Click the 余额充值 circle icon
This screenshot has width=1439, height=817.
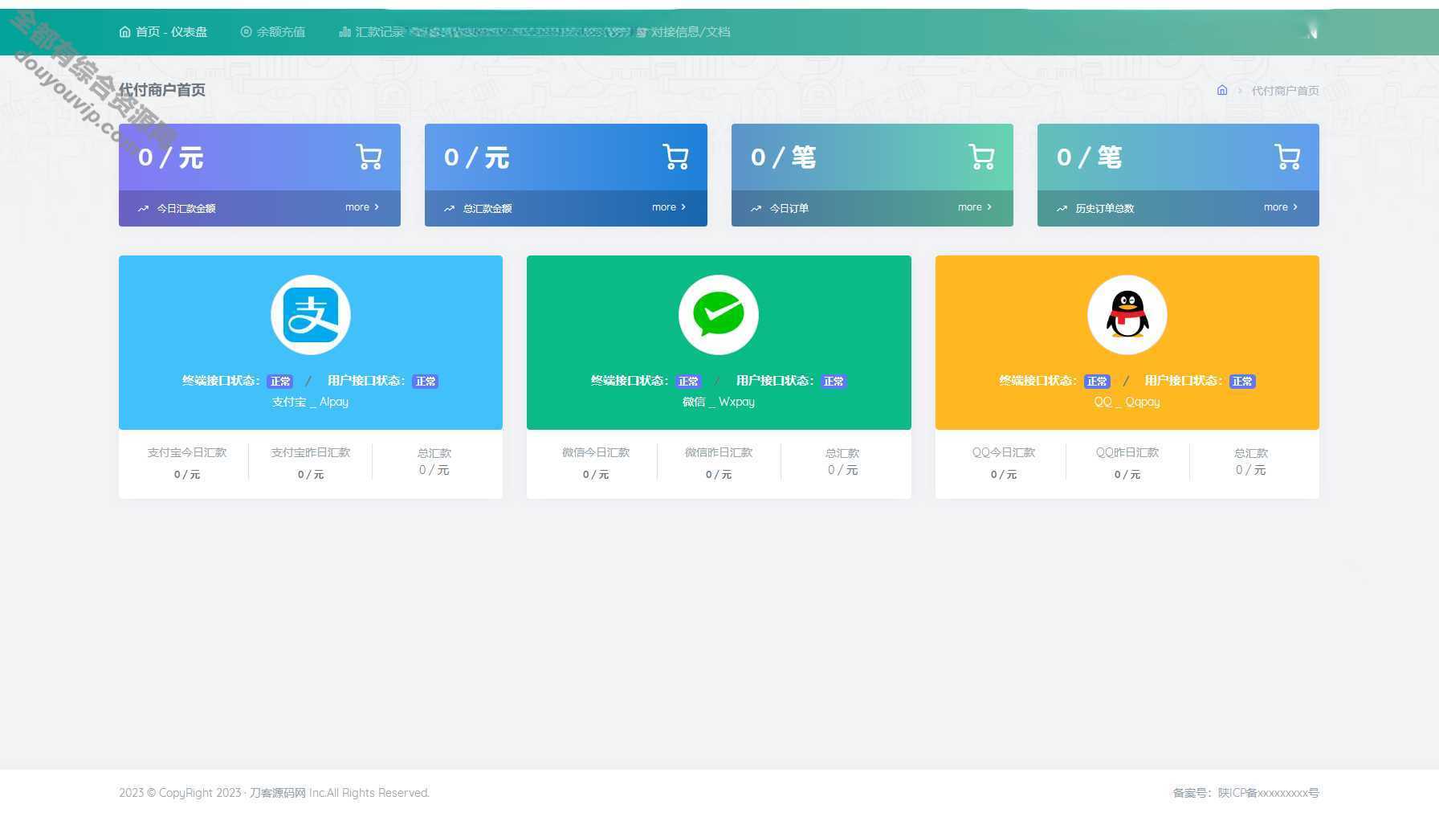246,32
